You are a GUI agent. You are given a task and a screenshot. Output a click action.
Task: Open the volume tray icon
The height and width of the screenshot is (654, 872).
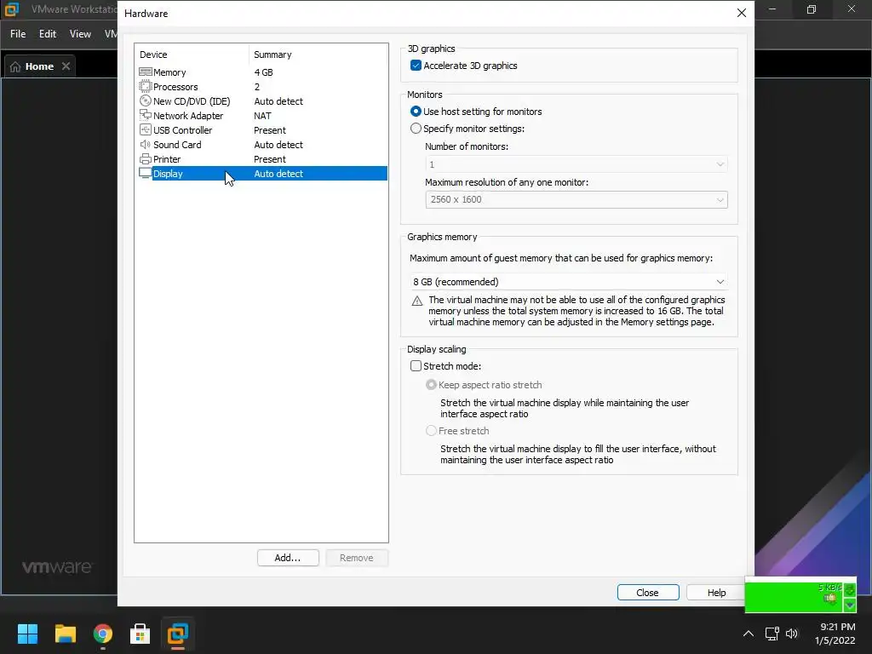point(792,634)
